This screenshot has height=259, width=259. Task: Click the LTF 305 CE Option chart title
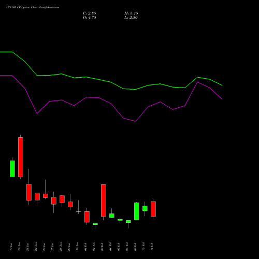(x=33, y=8)
